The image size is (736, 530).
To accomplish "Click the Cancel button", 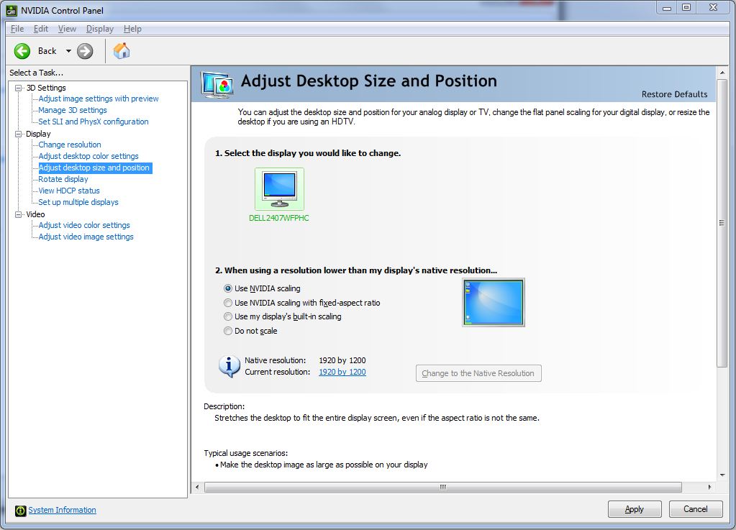I will pos(696,509).
